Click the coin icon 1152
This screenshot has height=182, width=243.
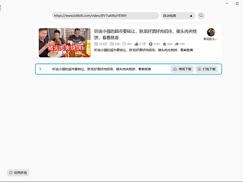click(151, 44)
